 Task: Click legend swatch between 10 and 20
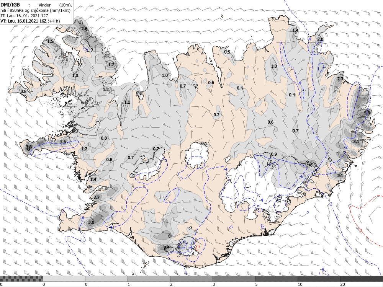tap(319, 279)
